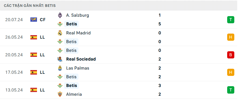The image size is (238, 101).
Task: Click the orange H badge for Real Madrid match
Action: (231, 37)
